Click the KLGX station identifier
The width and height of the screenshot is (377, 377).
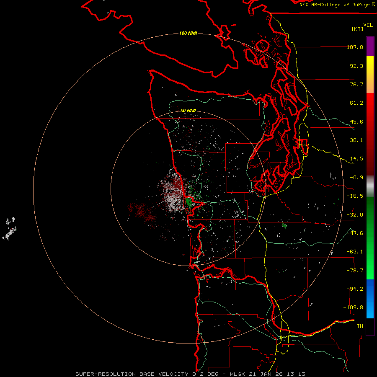(238, 374)
